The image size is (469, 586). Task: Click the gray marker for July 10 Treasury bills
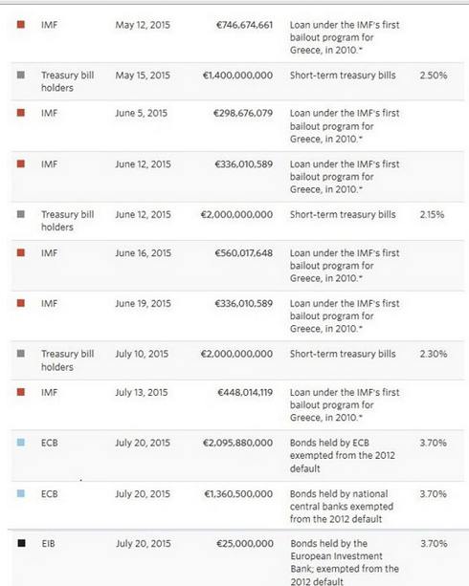point(21,354)
